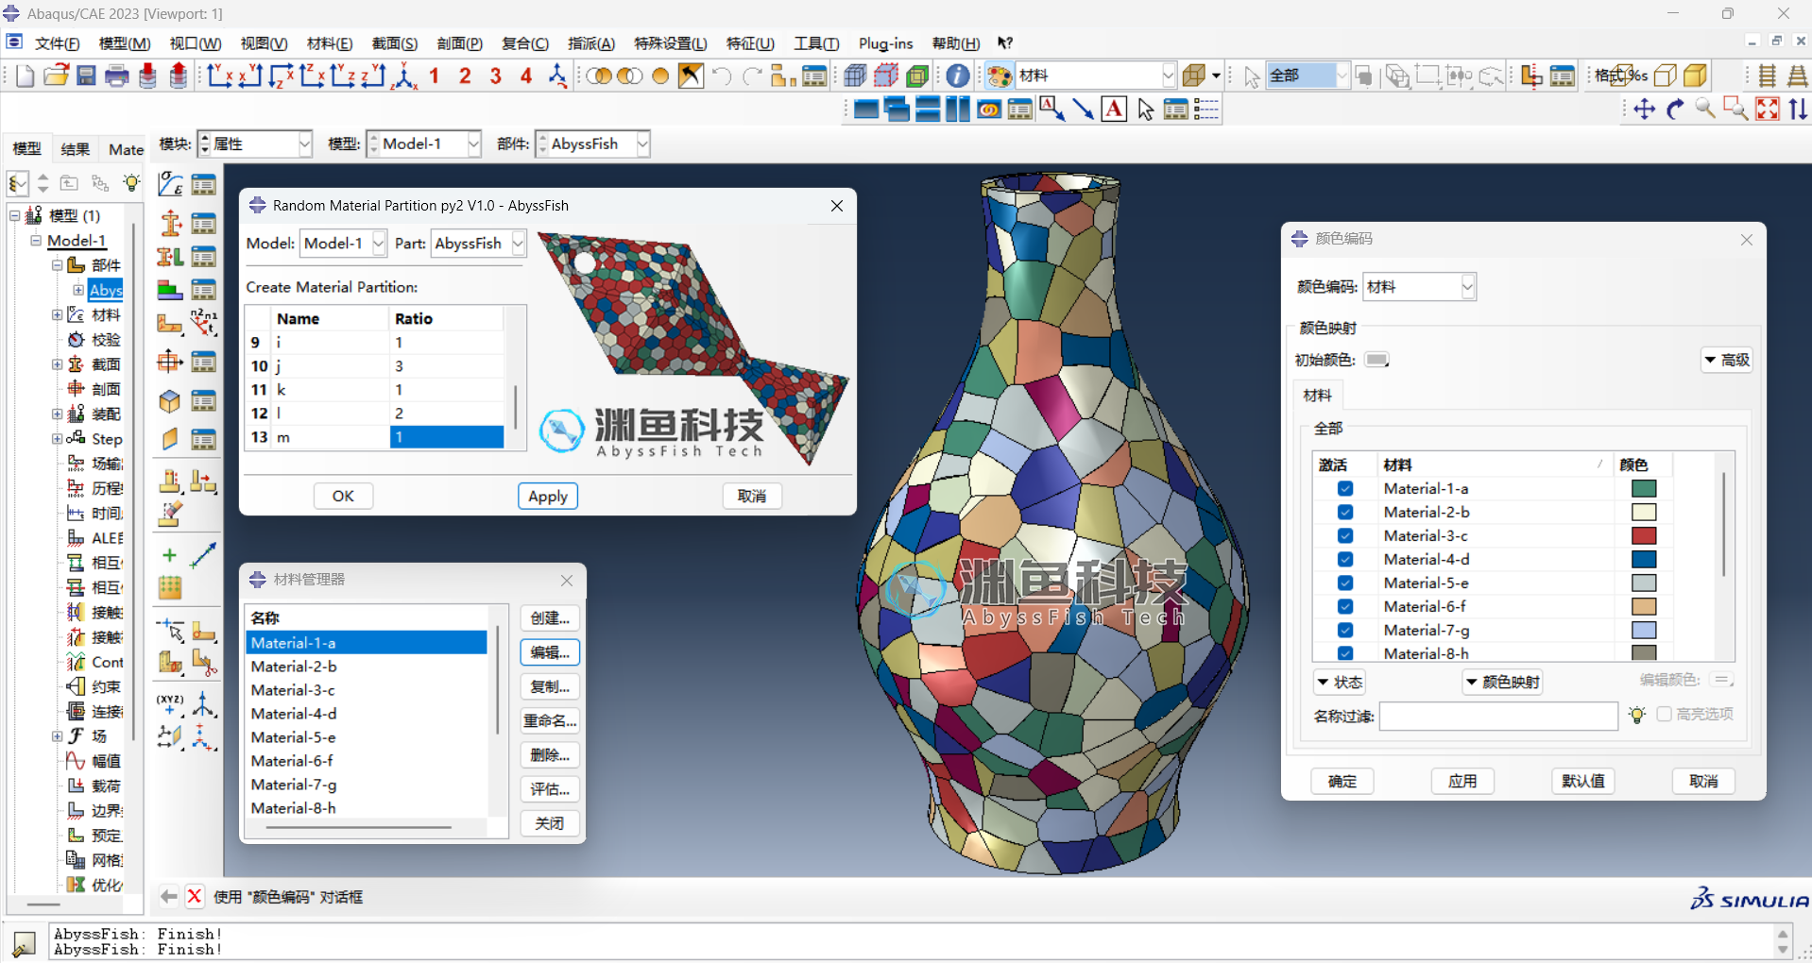Switch to the 结果 tab
Screen dimensions: 1812x963
coord(76,149)
